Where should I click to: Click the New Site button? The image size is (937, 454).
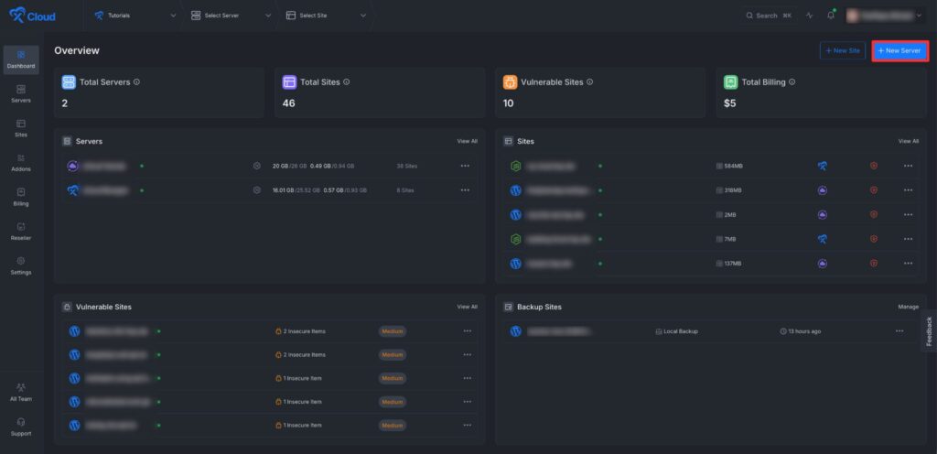[843, 50]
